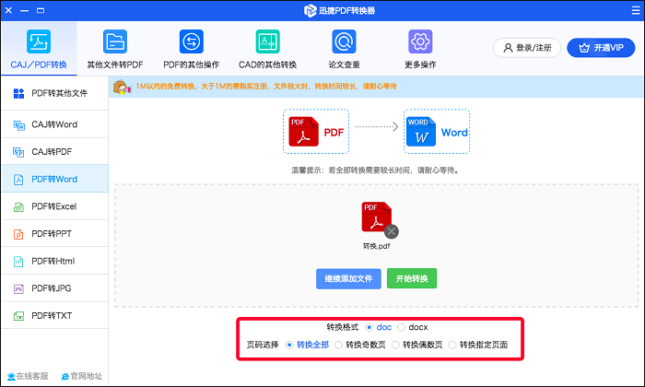Switch to PDF转Excel in sidebar
This screenshot has height=387, width=645.
pos(53,207)
